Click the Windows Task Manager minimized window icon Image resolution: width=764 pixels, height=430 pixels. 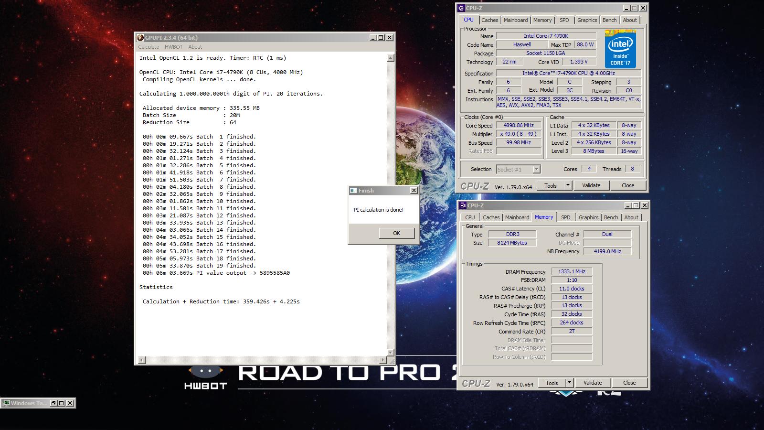click(6, 403)
